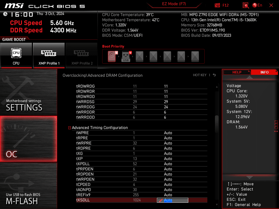Select the hard disk boot priority device
Screen dimensions: 279x209
pos(112,56)
